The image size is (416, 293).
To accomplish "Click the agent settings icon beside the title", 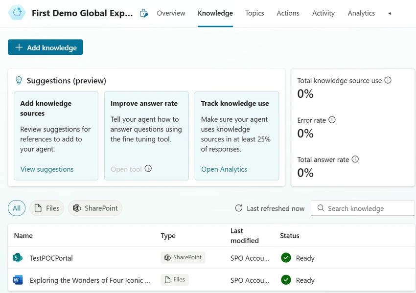I will (x=143, y=13).
